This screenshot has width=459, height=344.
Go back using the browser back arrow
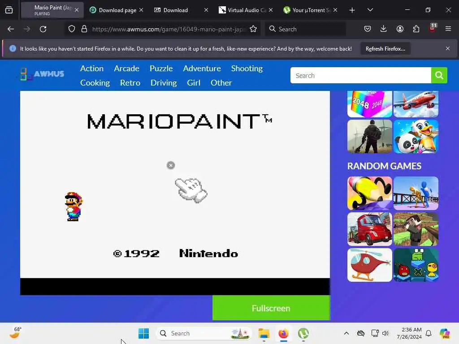(x=11, y=29)
